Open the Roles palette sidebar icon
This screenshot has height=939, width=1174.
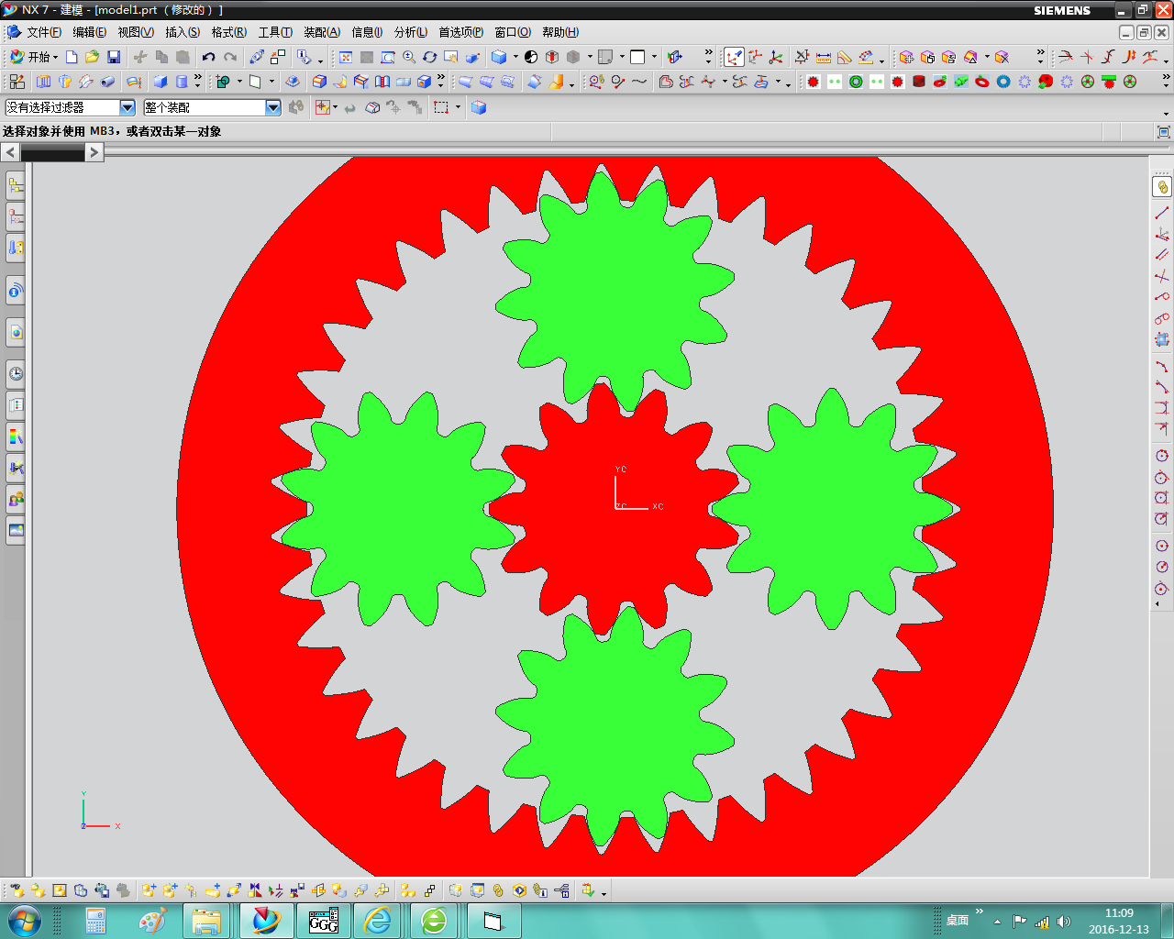pos(16,500)
